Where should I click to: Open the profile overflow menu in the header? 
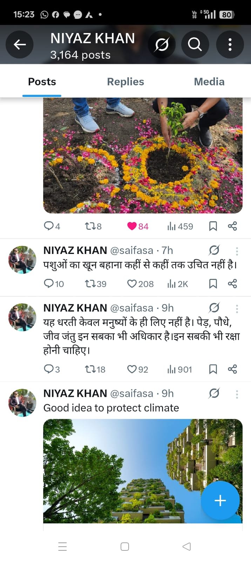pyautogui.click(x=230, y=44)
